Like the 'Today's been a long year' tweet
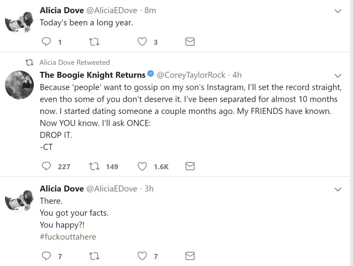This screenshot has height=266, width=353. (142, 42)
